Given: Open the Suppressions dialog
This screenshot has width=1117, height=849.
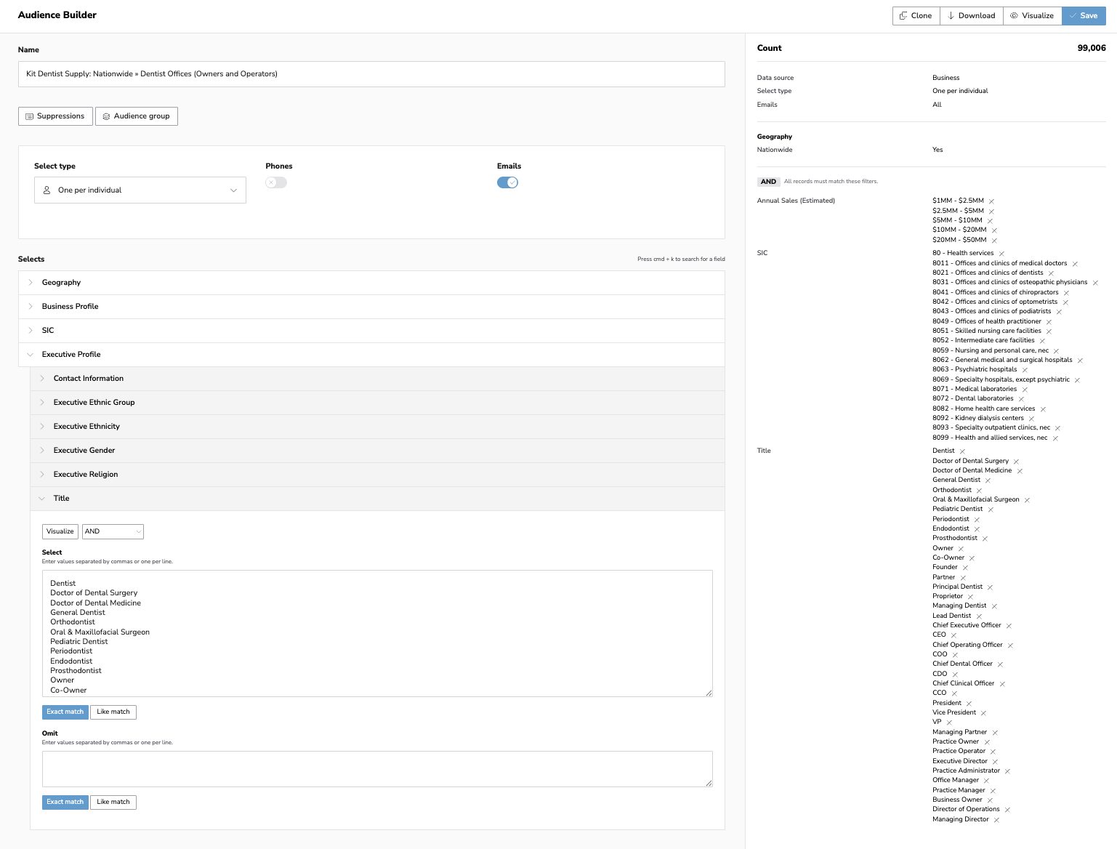Looking at the screenshot, I should tap(55, 116).
